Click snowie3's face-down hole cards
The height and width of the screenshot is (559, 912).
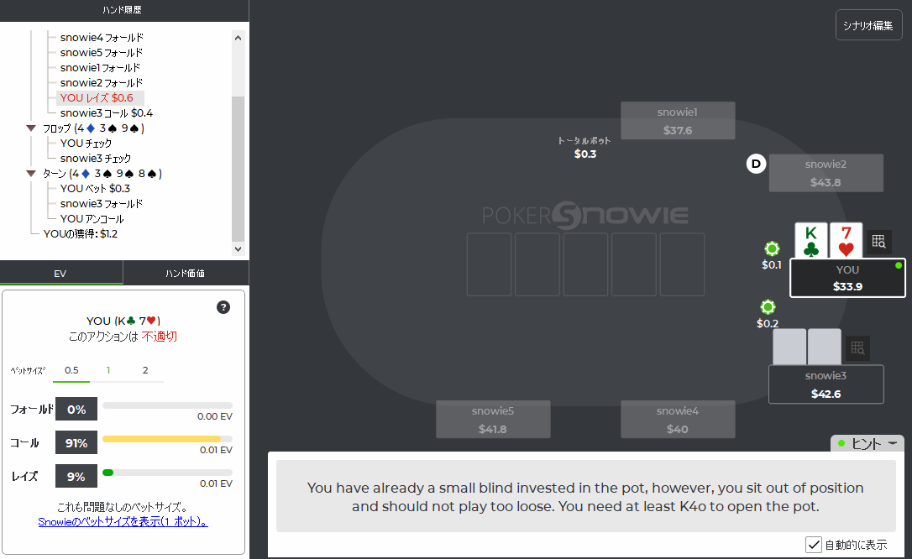(807, 347)
